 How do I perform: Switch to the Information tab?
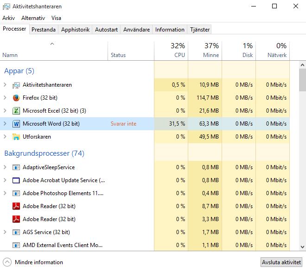[x=170, y=30]
